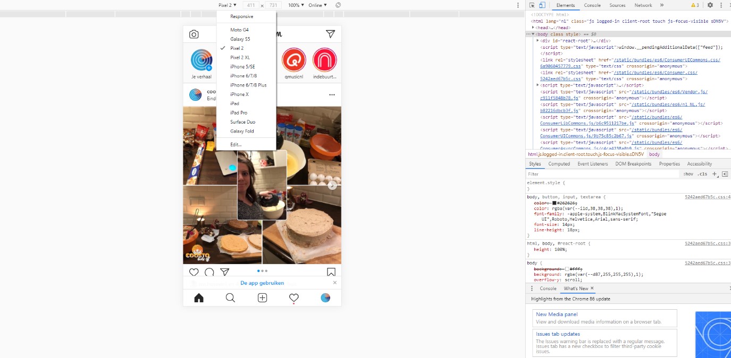Open Instagram activity heart tab
The image size is (731, 358).
294,298
